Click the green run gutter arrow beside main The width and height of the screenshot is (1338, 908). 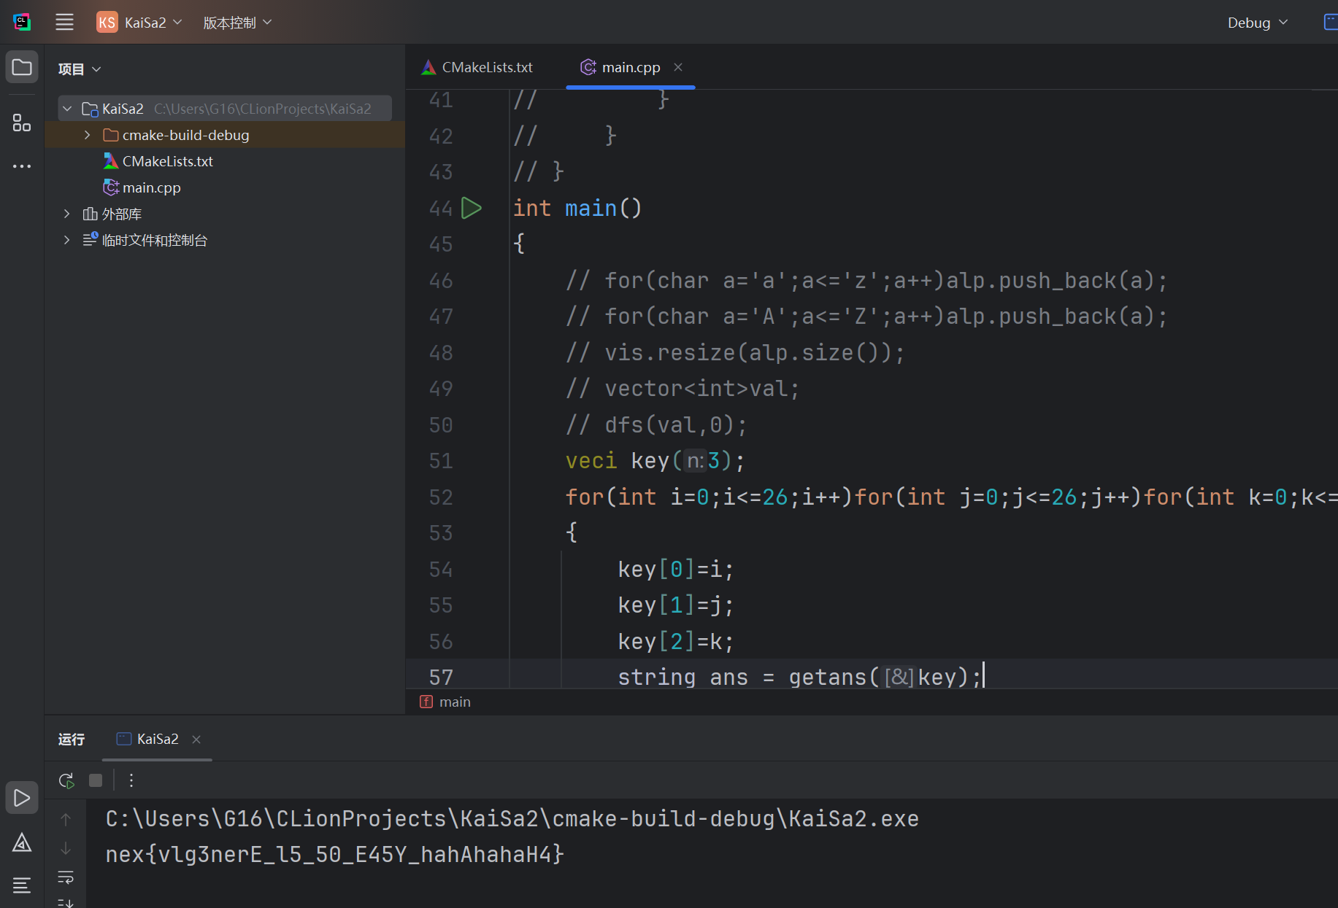coord(472,209)
